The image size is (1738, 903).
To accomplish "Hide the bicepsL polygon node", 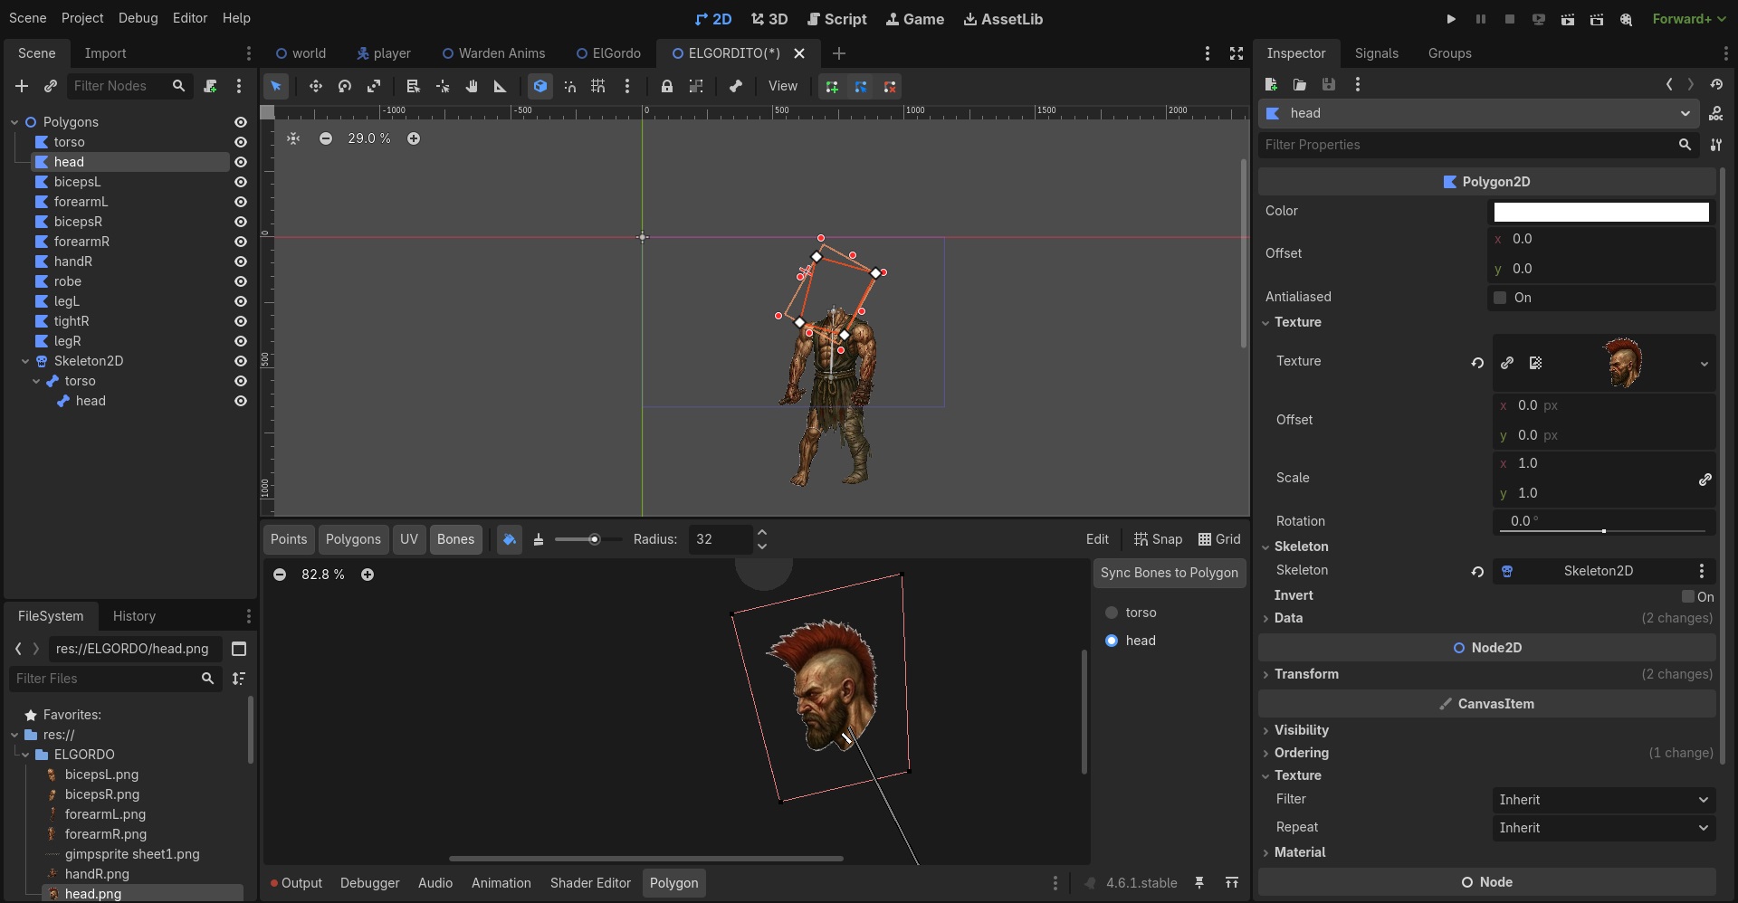I will coord(241,182).
